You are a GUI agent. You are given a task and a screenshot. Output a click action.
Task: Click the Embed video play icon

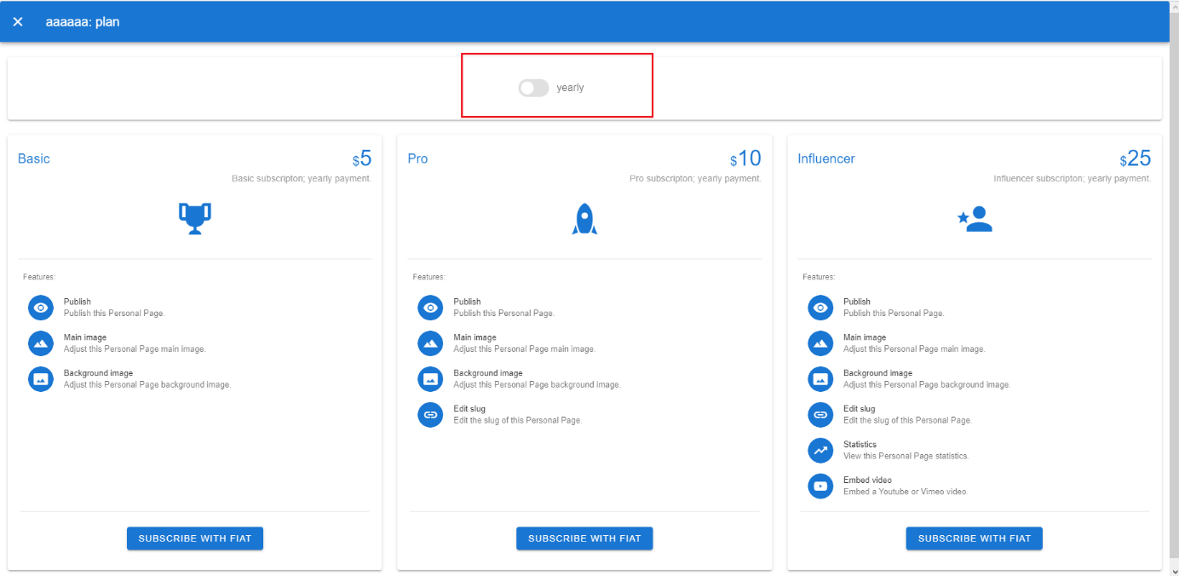[820, 486]
